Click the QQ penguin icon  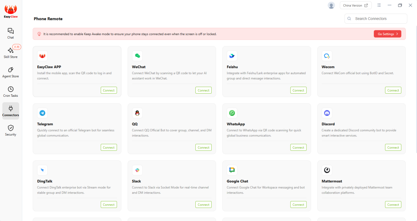click(137, 113)
